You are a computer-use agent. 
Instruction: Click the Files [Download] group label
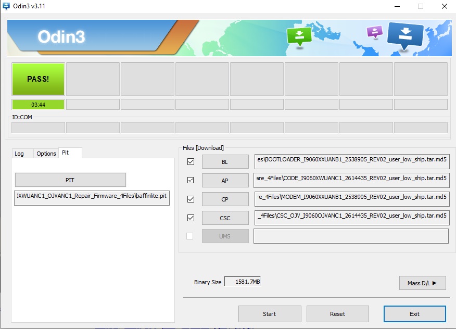(203, 148)
